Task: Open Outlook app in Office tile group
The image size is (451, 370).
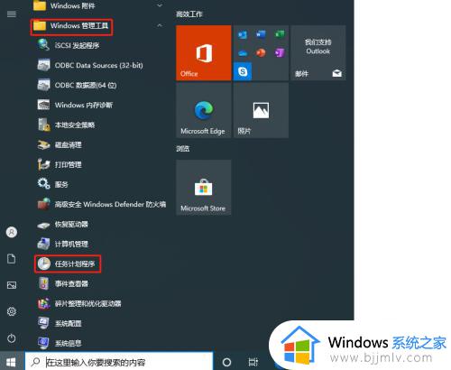Action: [x=243, y=34]
